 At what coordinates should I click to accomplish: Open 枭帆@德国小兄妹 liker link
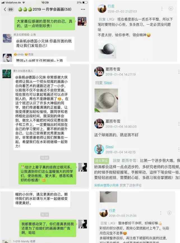point(106,185)
